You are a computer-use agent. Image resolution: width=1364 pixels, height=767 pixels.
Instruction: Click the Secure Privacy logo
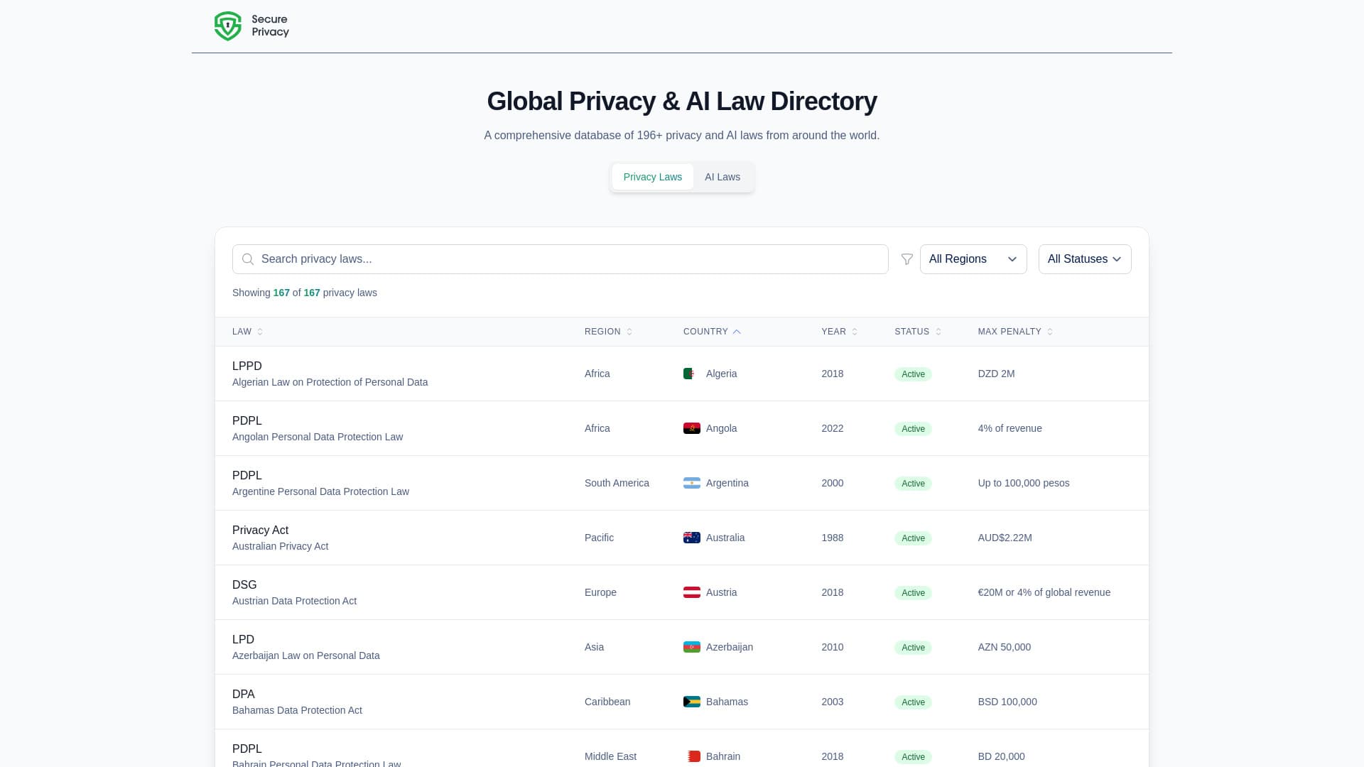251,26
